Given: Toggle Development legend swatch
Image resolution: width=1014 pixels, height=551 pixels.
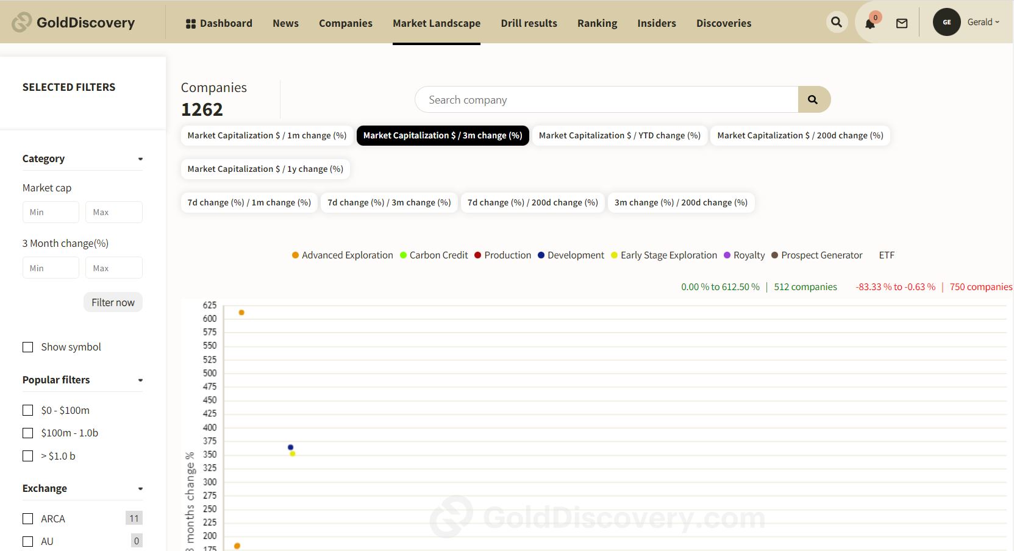Looking at the screenshot, I should (541, 255).
